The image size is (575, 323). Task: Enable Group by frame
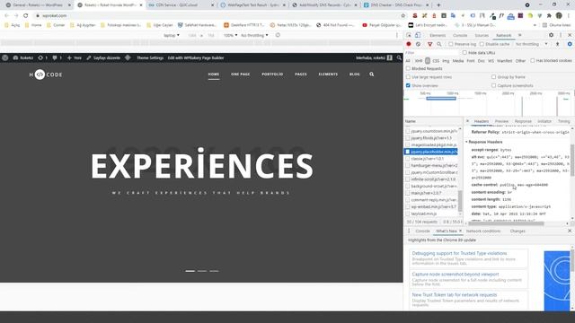click(x=493, y=77)
